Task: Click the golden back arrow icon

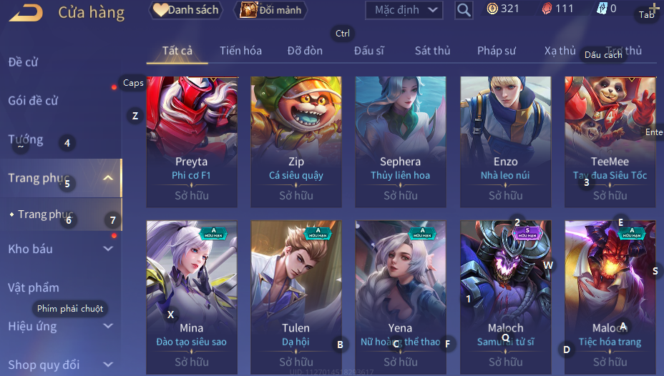Action: click(x=26, y=13)
